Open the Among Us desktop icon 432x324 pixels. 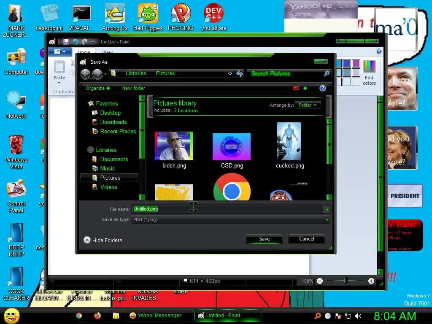(x=115, y=17)
